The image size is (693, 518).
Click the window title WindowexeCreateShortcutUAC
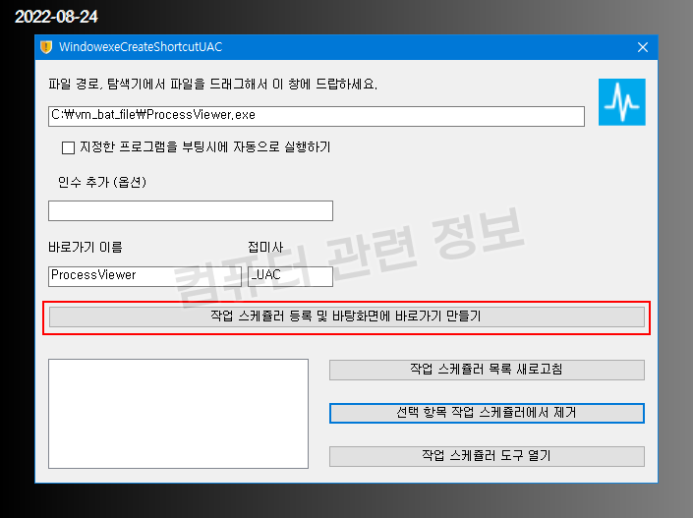141,47
